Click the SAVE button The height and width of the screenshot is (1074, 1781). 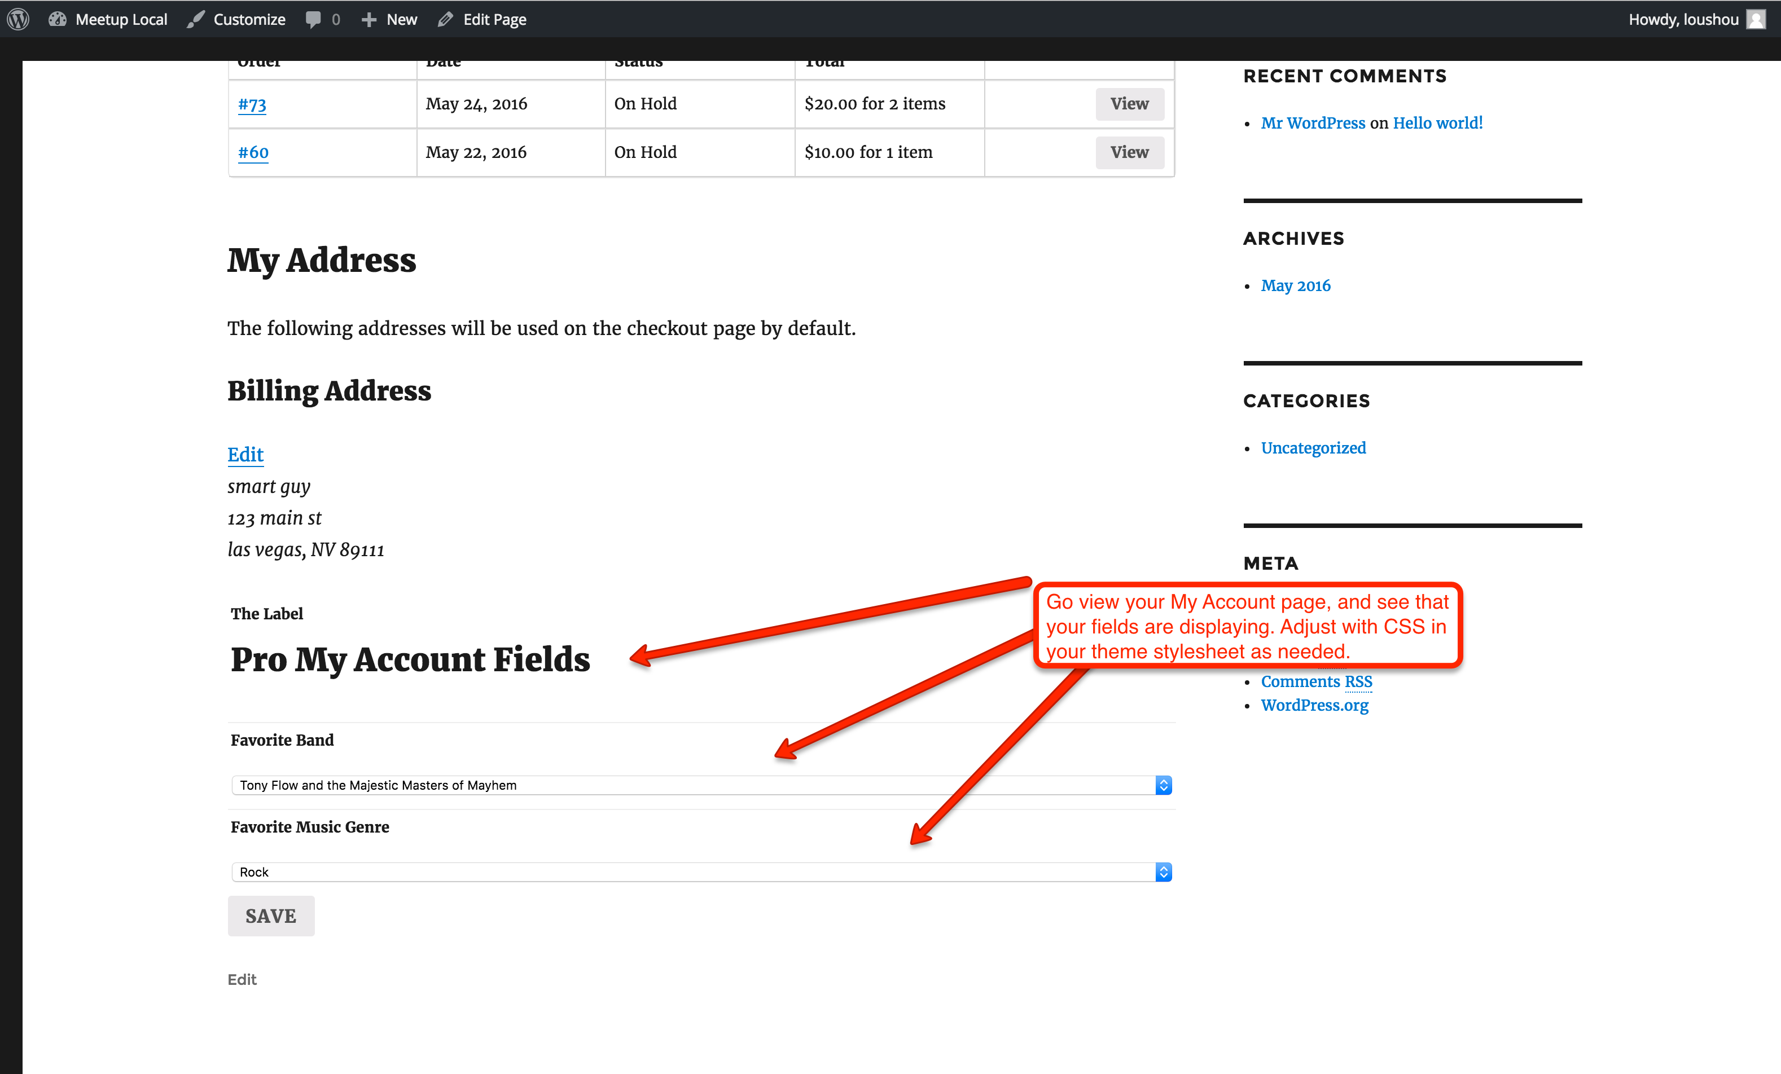pos(271,916)
